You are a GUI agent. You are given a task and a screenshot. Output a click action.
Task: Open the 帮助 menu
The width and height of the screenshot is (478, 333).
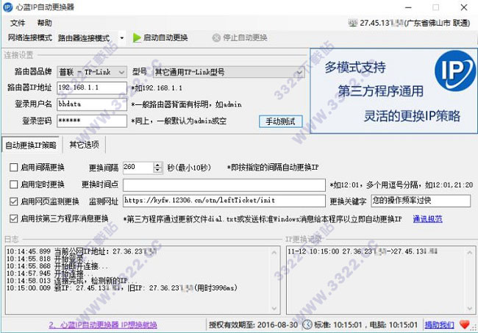click(45, 23)
